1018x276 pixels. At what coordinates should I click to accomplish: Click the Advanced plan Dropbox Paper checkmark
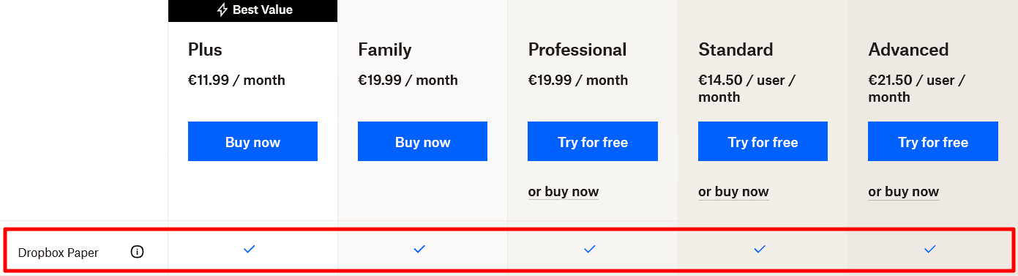point(930,250)
